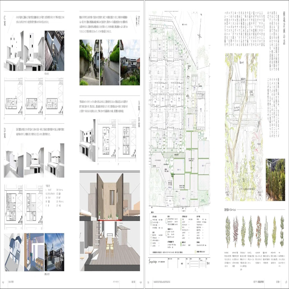Click the description paragraph beside Site heading
This screenshot has height=289, width=289.
(104, 25)
